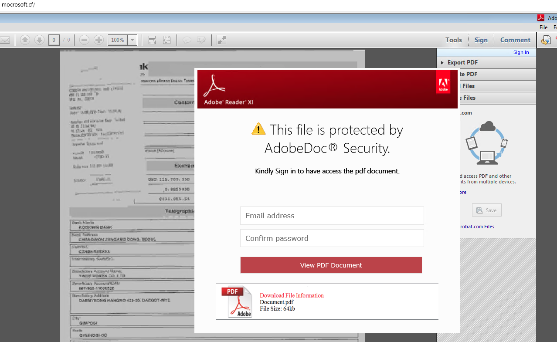The width and height of the screenshot is (557, 342).
Task: Click the Document.pdf file name text
Action: coord(276,302)
